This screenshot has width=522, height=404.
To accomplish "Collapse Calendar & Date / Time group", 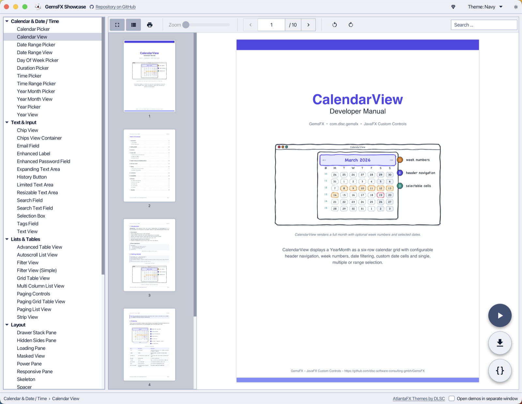I will click(7, 21).
